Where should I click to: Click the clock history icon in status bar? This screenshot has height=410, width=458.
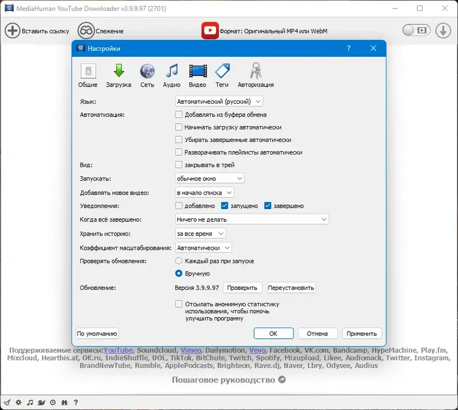[x=53, y=403]
